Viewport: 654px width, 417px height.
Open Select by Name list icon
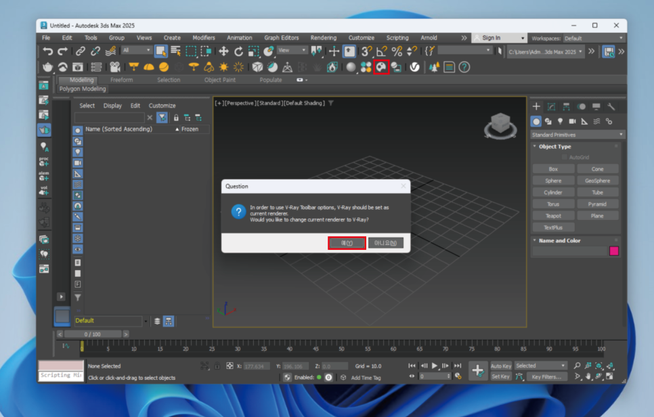175,51
